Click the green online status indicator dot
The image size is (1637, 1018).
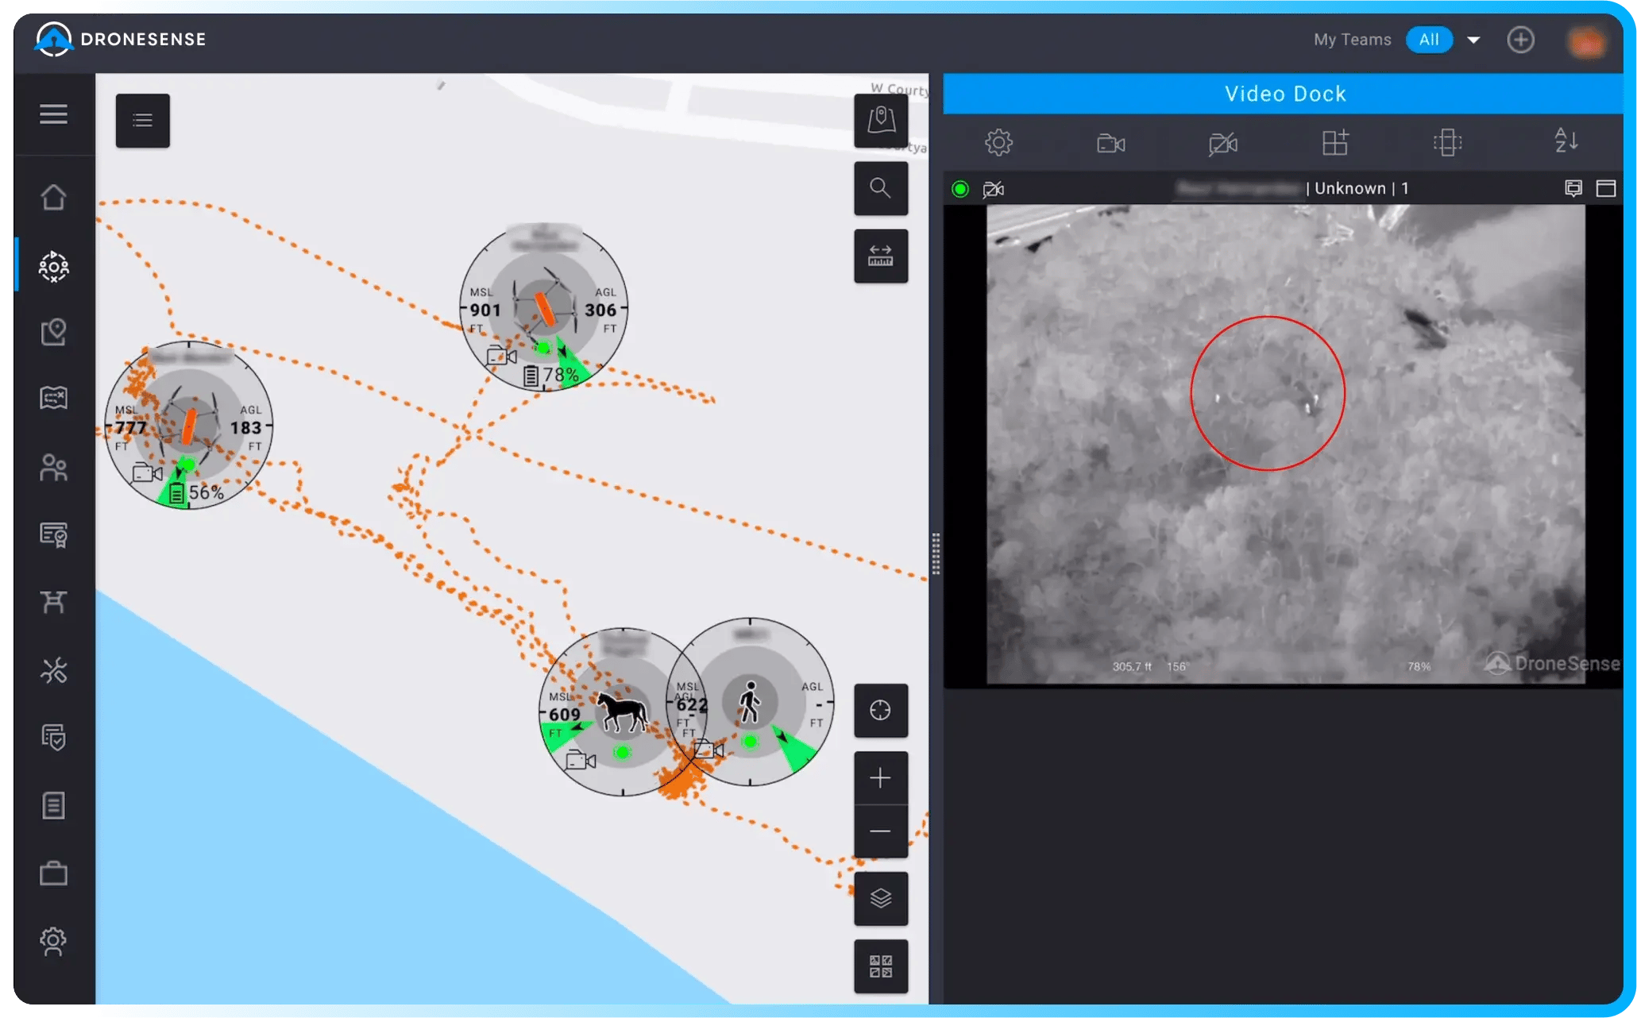963,189
